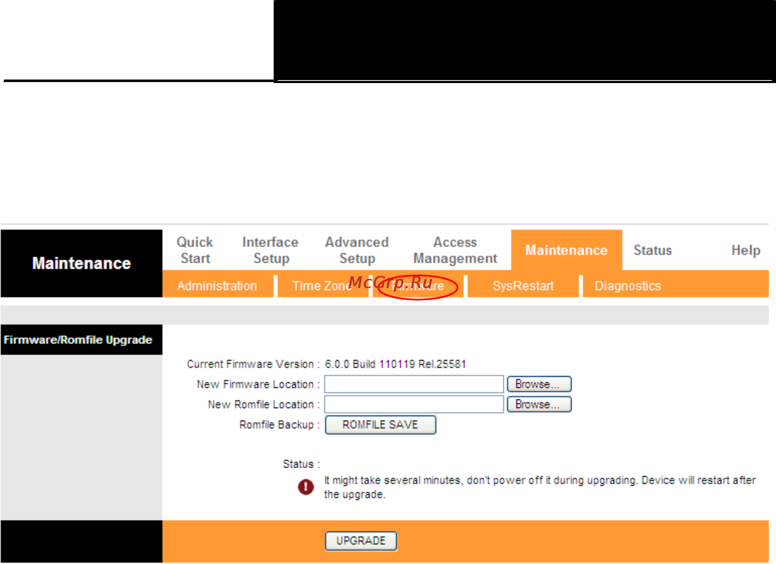Open the Status tab

653,250
